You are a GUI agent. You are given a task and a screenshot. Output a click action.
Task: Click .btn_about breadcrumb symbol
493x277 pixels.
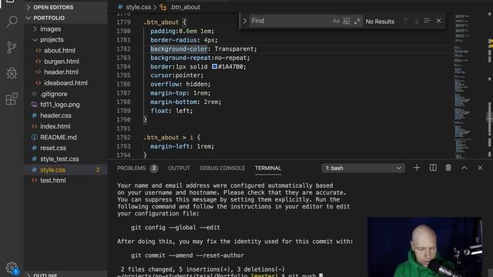click(x=185, y=7)
